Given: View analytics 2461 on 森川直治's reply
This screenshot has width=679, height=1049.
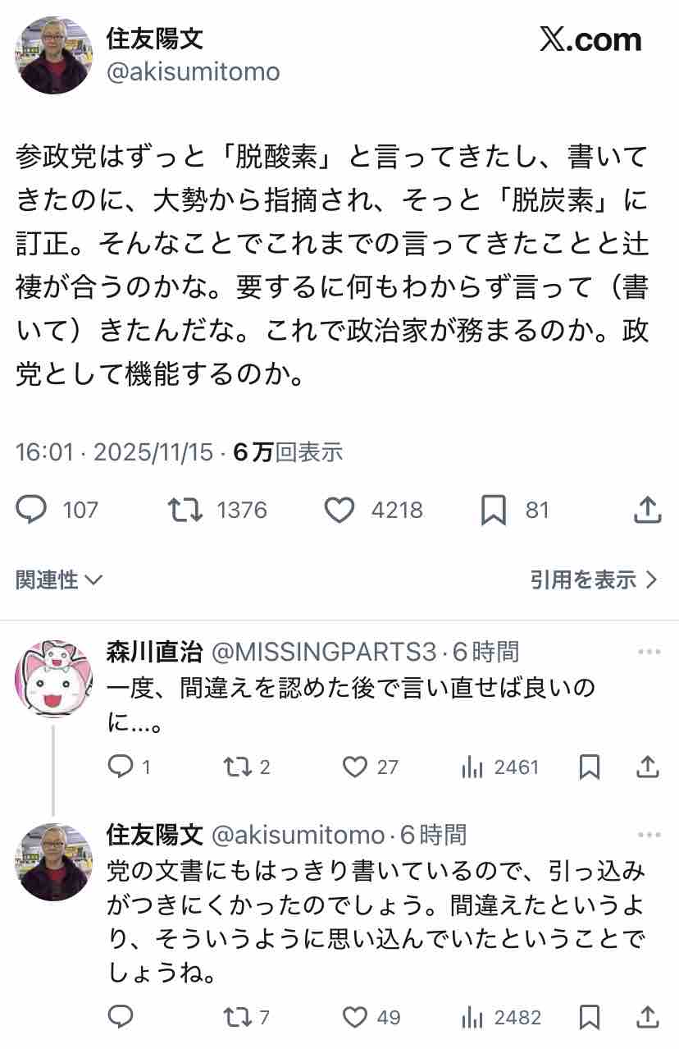Looking at the screenshot, I should tap(499, 767).
